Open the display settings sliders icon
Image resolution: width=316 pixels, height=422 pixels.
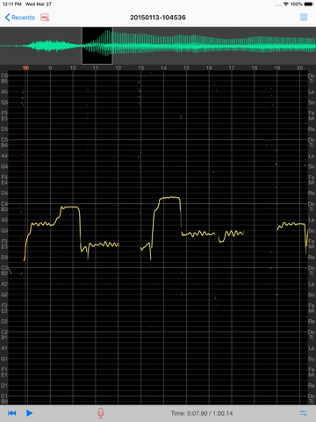pyautogui.click(x=304, y=413)
